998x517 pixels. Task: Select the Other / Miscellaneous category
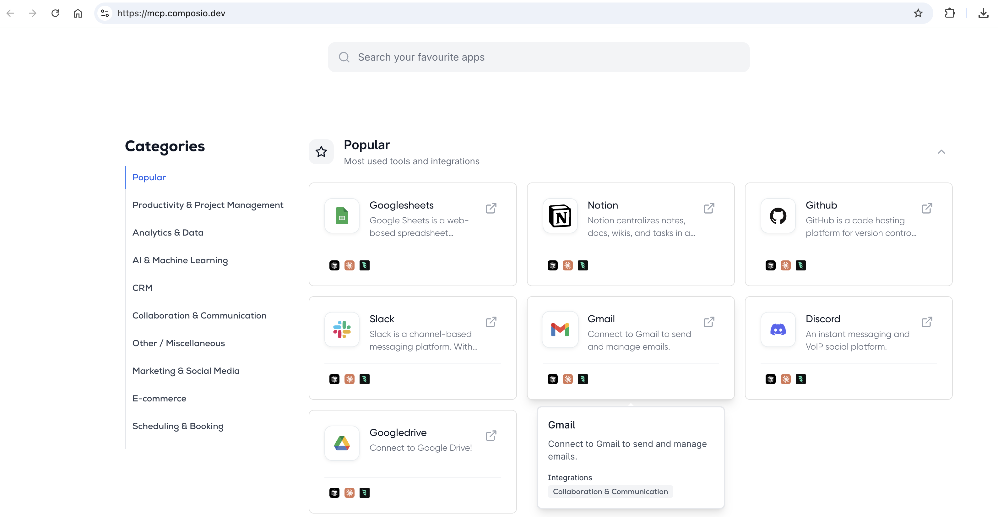(179, 343)
